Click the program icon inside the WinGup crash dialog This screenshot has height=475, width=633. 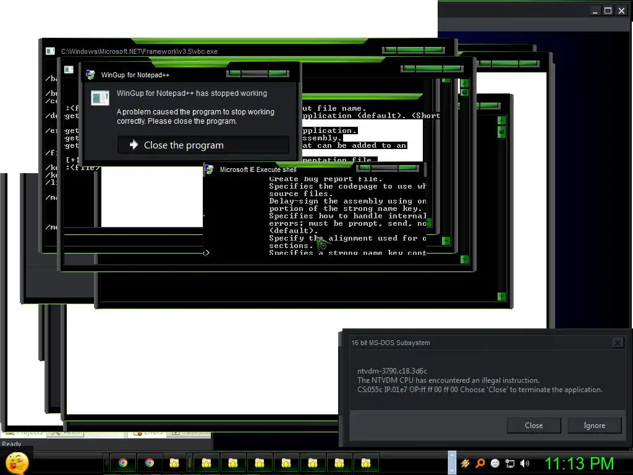[100, 98]
